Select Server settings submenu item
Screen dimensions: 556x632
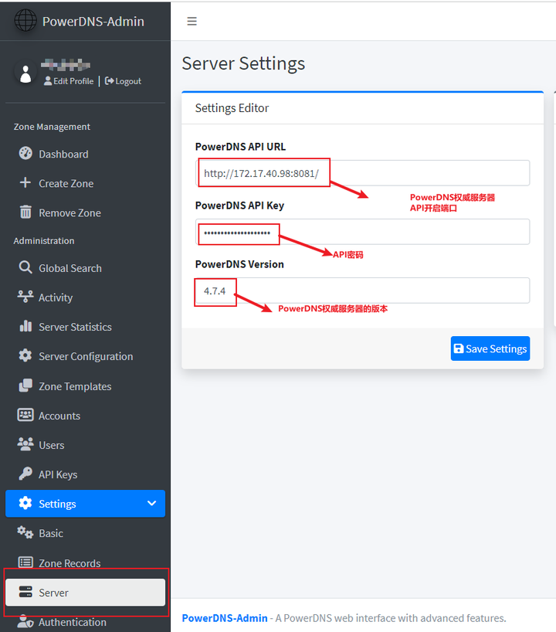click(85, 593)
